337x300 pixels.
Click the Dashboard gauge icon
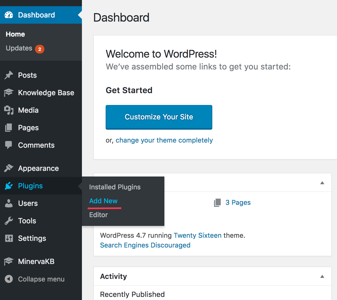click(9, 15)
